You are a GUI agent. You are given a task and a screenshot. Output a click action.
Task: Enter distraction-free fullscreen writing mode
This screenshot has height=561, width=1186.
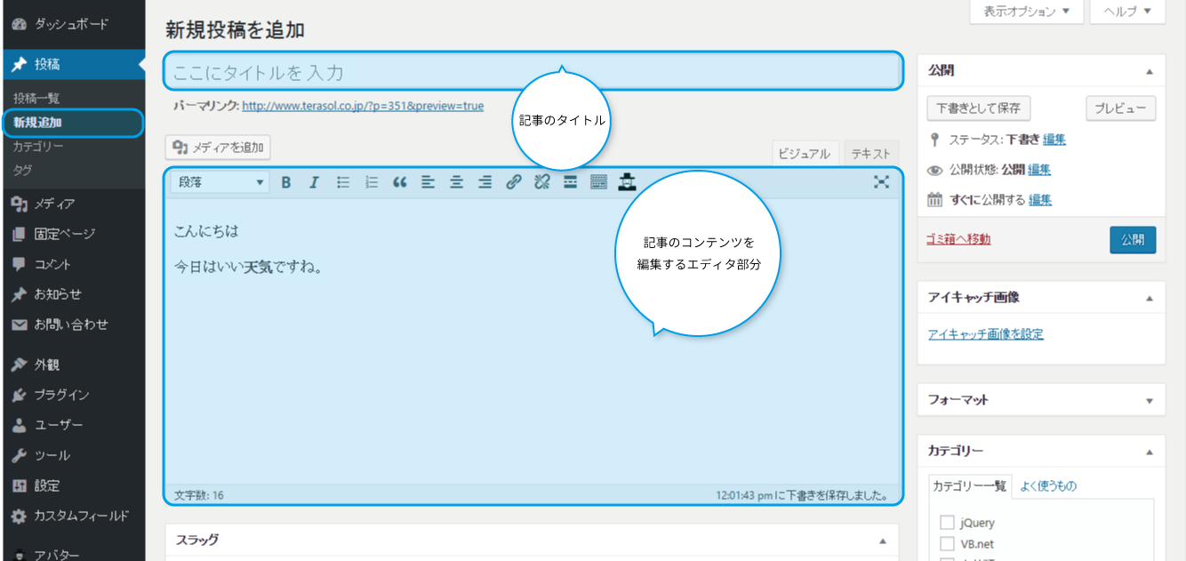click(881, 181)
